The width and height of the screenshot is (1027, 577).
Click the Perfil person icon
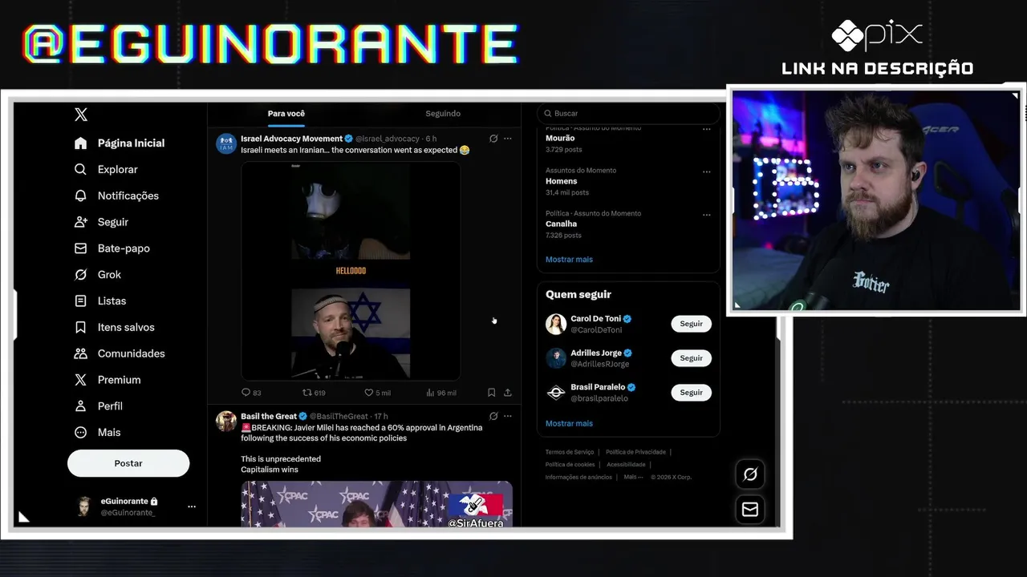pyautogui.click(x=80, y=406)
